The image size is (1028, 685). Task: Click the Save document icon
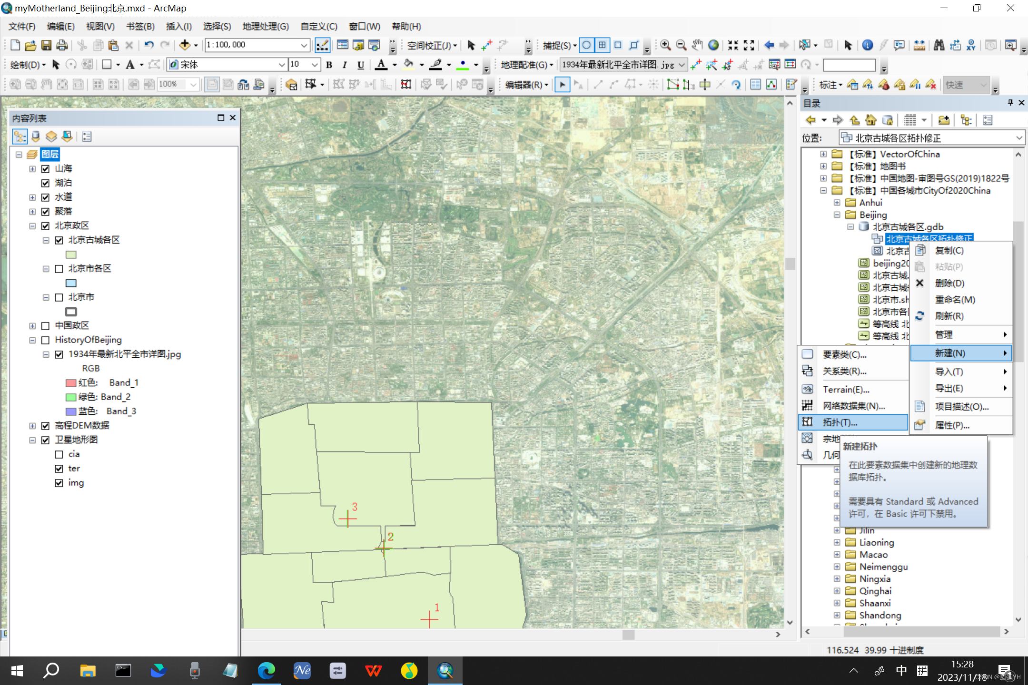click(46, 45)
